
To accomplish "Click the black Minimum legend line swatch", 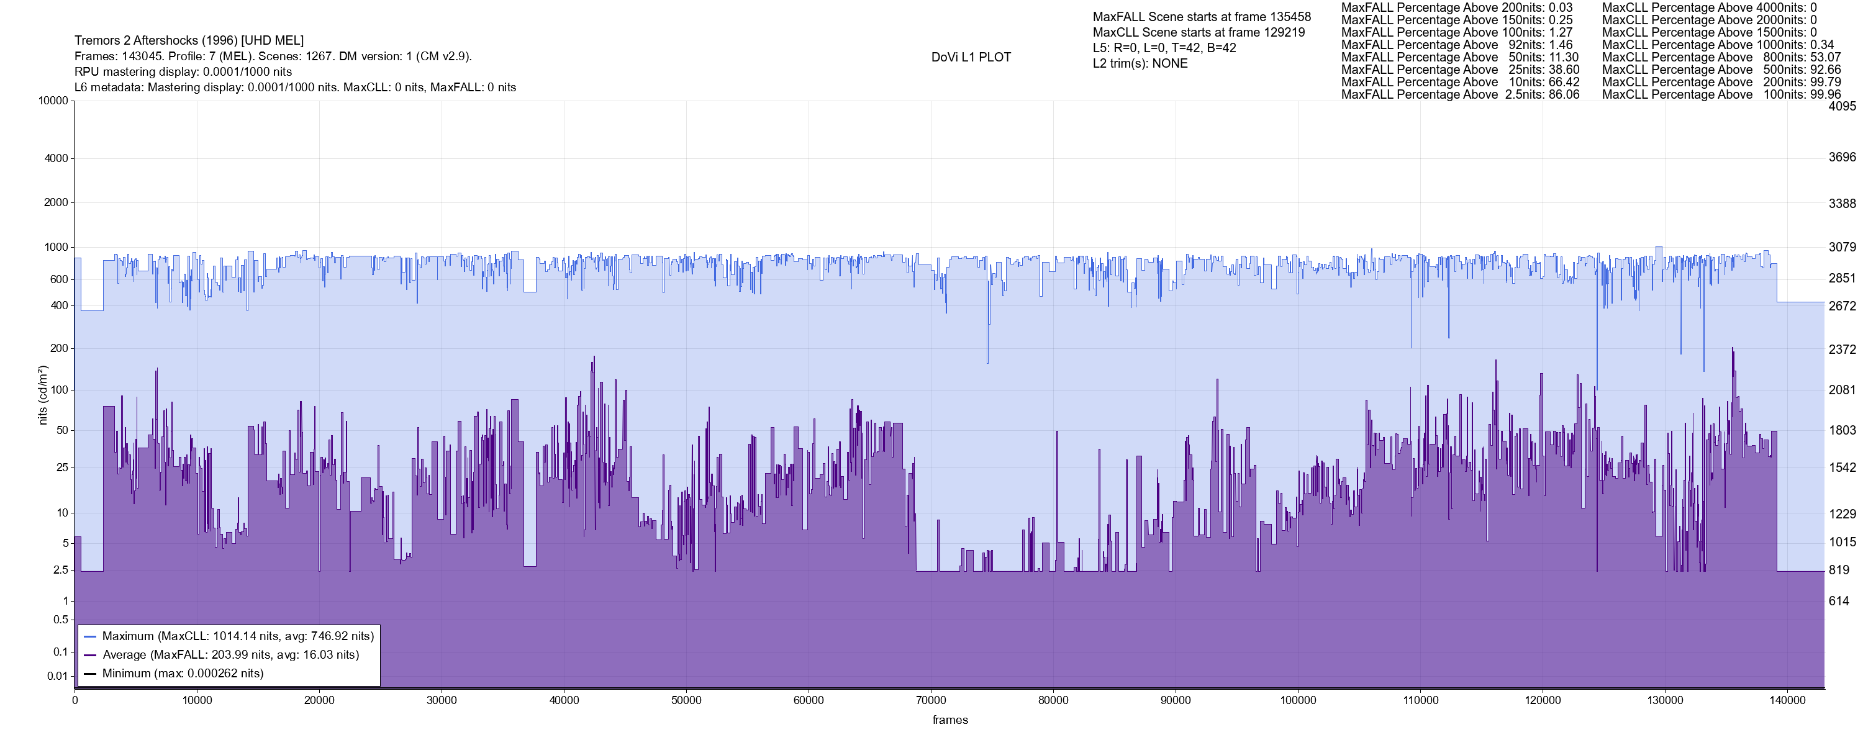I will 91,674.
